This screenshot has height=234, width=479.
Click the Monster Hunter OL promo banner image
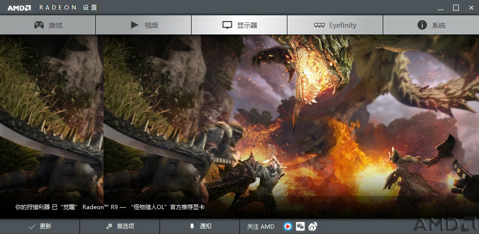tap(239, 127)
